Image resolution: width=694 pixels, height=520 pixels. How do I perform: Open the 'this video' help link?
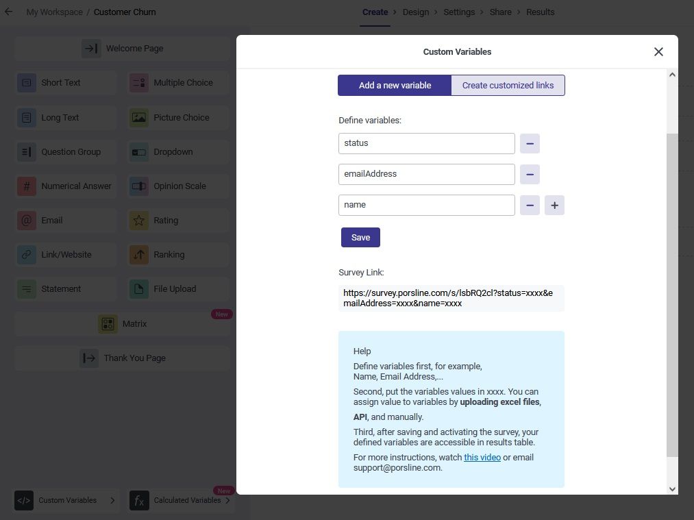(x=482, y=457)
